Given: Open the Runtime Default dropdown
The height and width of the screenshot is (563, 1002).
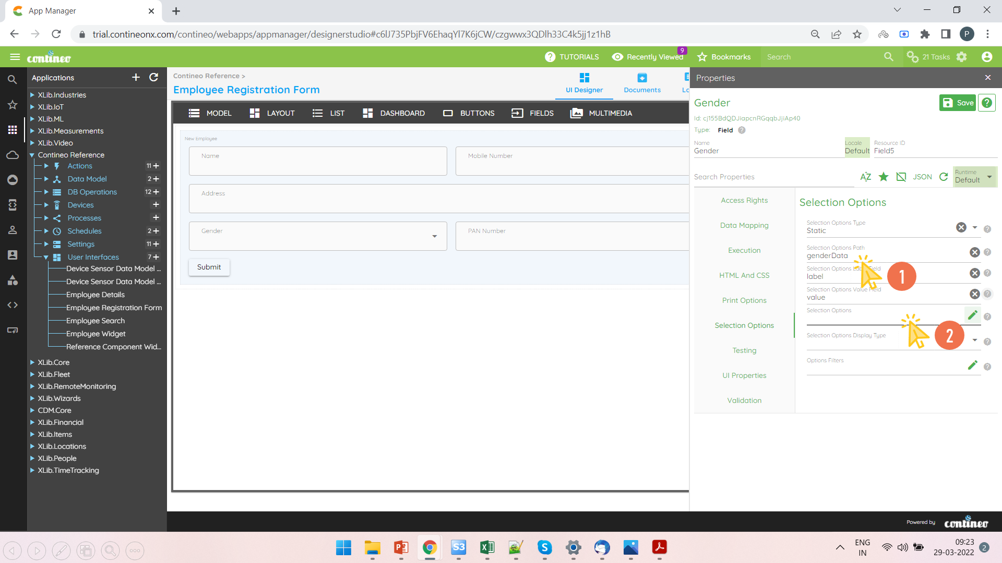Looking at the screenshot, I should click(974, 177).
